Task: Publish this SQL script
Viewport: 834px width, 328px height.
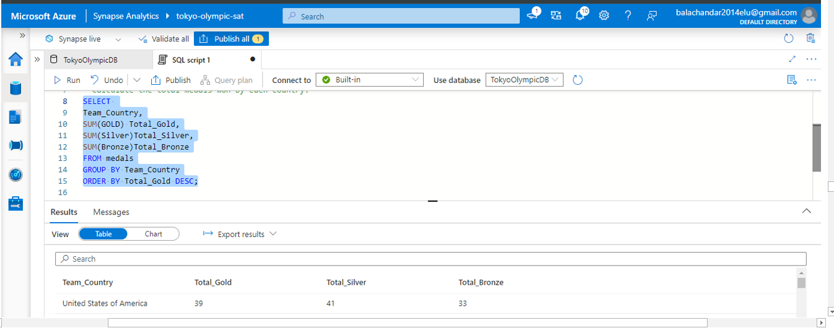Action: click(171, 80)
